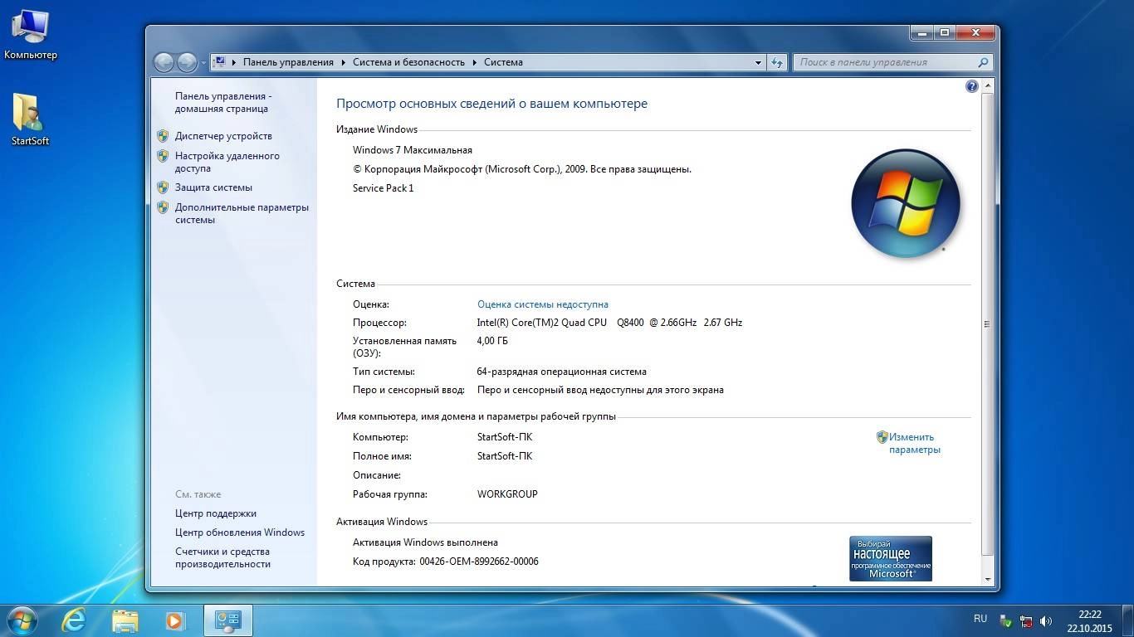Click the vertical scrollbar thumb
The image size is (1134, 637).
coord(988,323)
